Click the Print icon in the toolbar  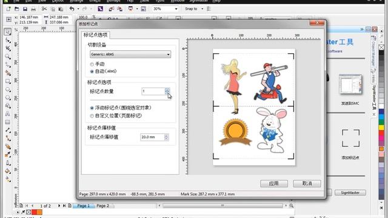click(x=33, y=9)
